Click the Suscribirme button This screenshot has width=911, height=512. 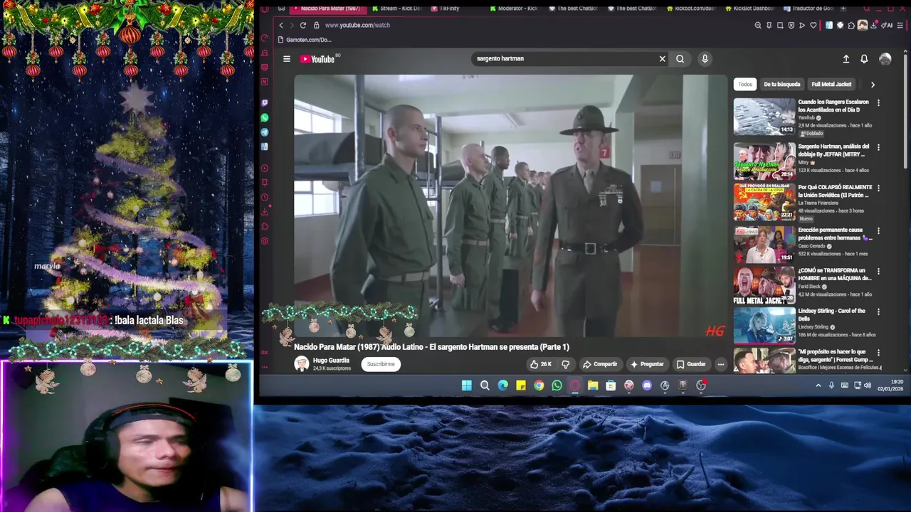pos(381,364)
